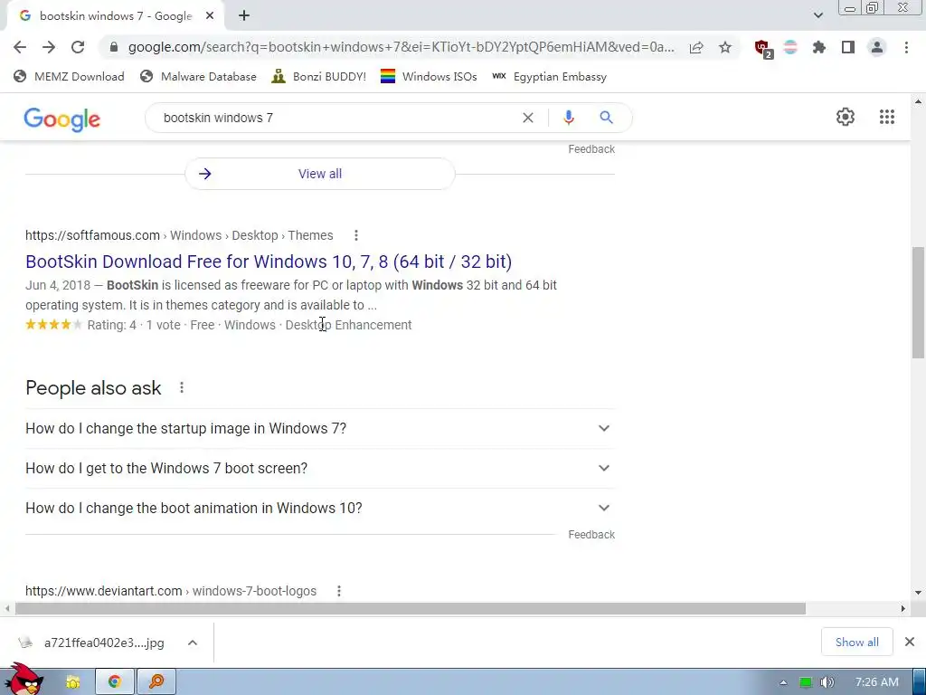926x695 pixels.
Task: Click the View all button
Action: pyautogui.click(x=320, y=174)
